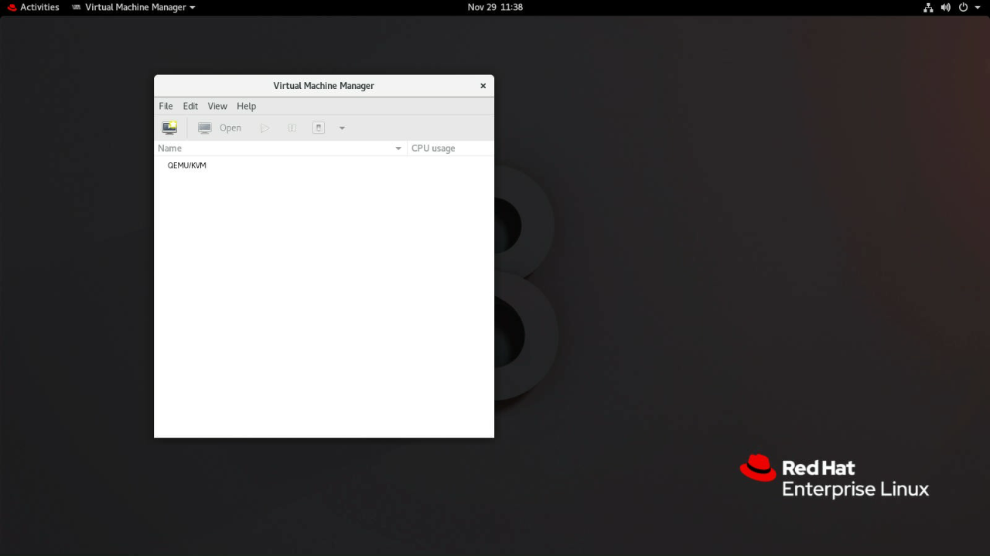990x556 pixels.
Task: Click the Create new virtual machine icon
Action: point(169,128)
